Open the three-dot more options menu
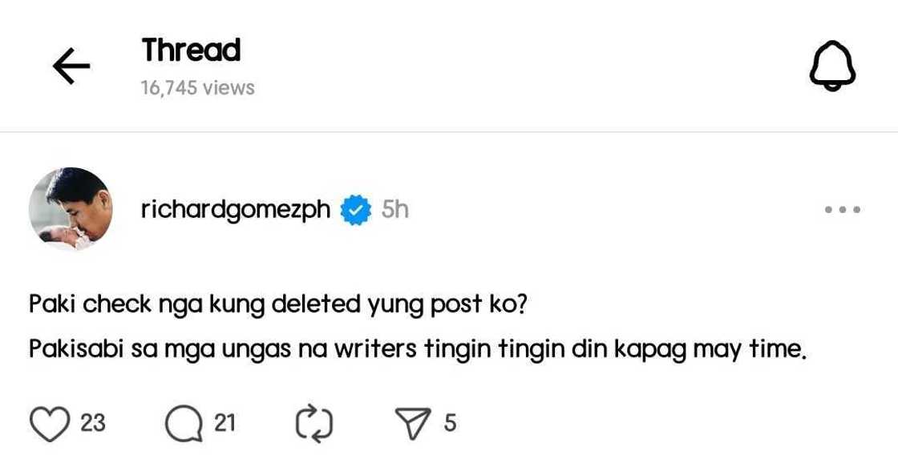 pyautogui.click(x=843, y=209)
